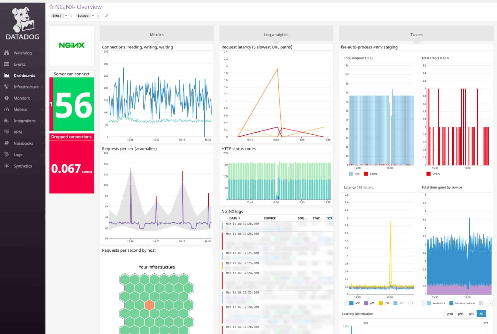Select p99 in Latency Distribution
Viewport: 497px width, 334px height.
(471, 314)
